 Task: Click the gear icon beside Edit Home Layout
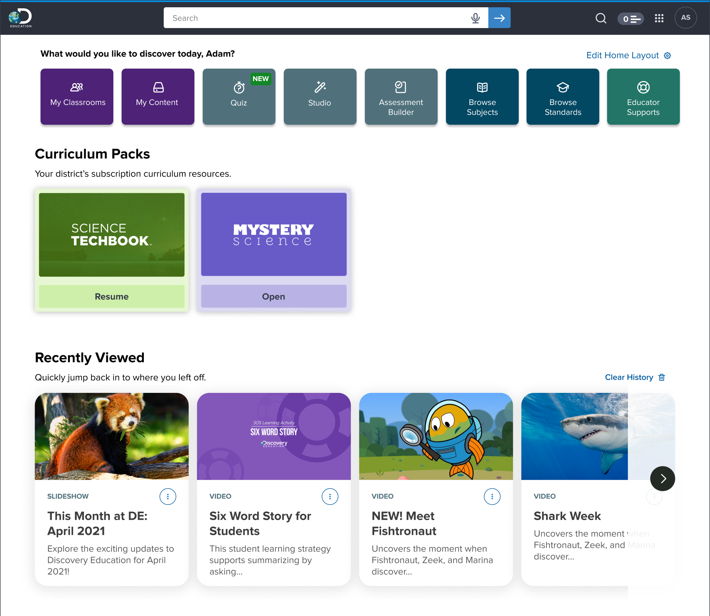(667, 56)
